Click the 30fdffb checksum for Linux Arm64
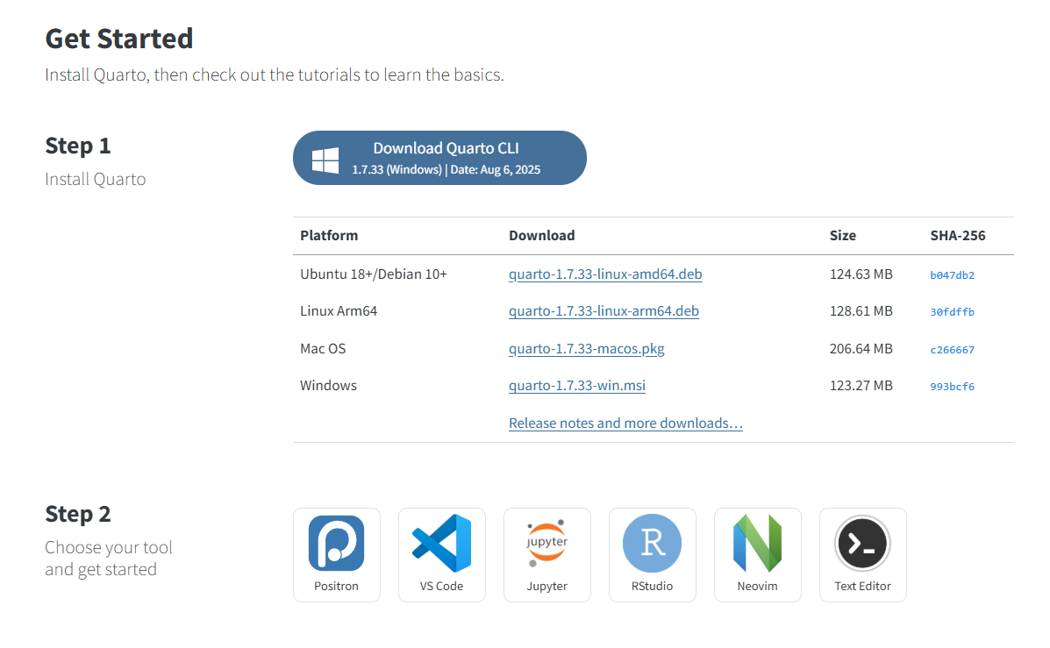1050x648 pixels. (952, 312)
